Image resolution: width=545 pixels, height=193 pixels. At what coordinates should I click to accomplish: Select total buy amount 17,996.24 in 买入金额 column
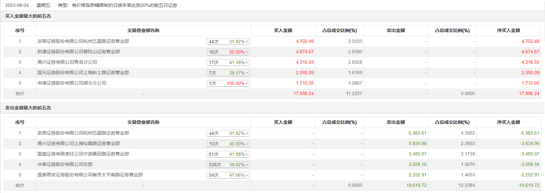point(304,93)
